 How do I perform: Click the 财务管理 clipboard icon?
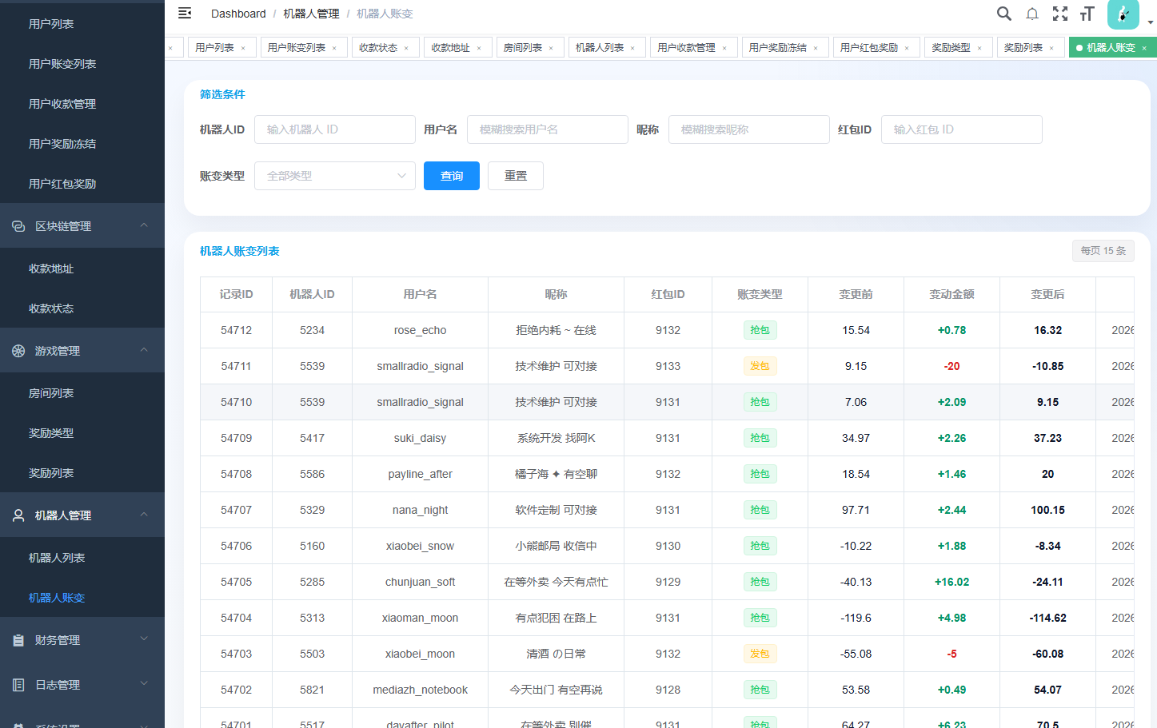[18, 640]
